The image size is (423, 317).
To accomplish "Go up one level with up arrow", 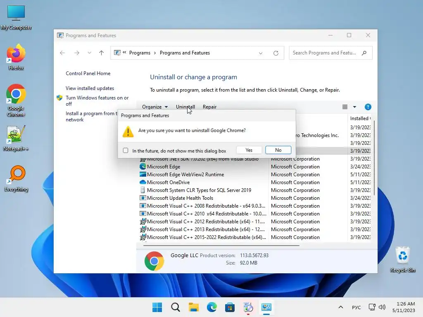I will pos(102,53).
